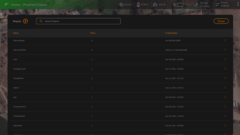Screen dimensions: 240x135
Task: Click the add new project plus icon
Action: click(26, 21)
